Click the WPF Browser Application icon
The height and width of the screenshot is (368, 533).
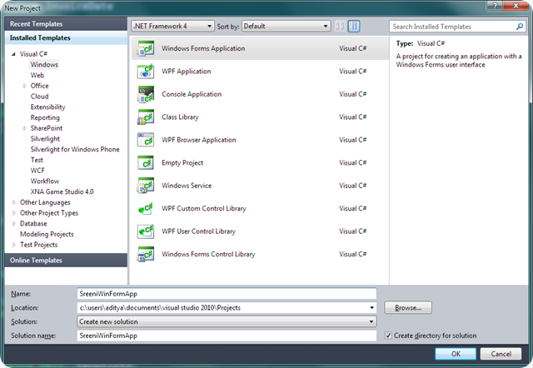coord(146,140)
